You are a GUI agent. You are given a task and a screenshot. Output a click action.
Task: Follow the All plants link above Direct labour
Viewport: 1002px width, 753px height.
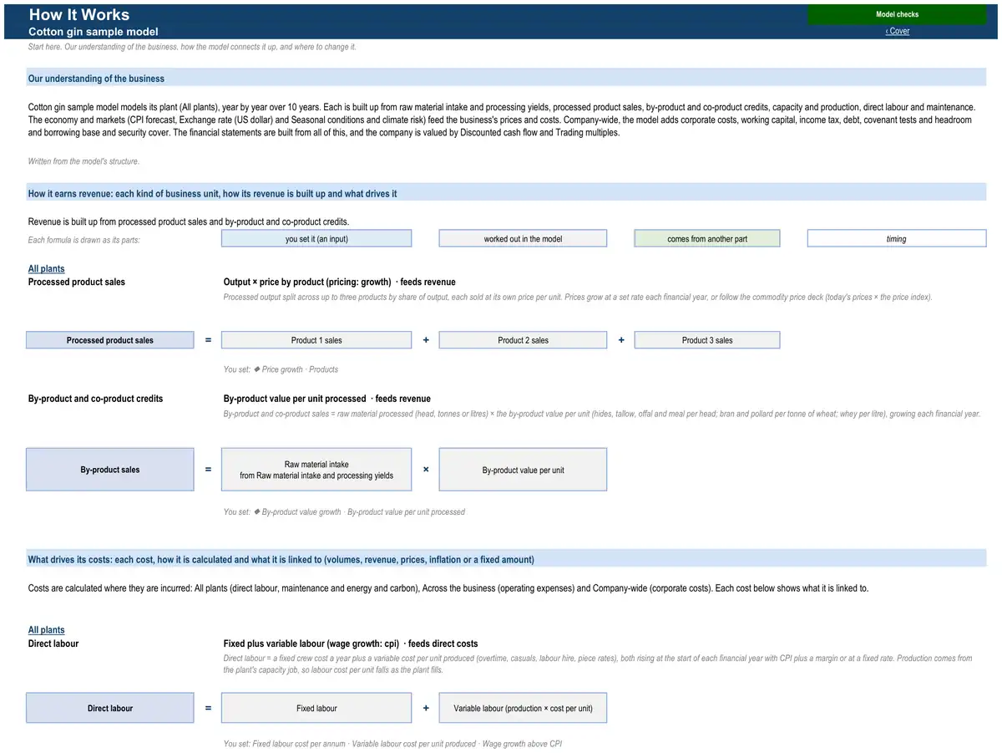click(x=46, y=630)
